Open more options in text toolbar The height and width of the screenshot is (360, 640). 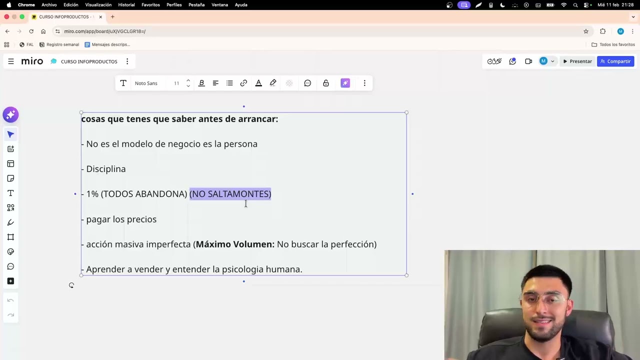point(364,83)
